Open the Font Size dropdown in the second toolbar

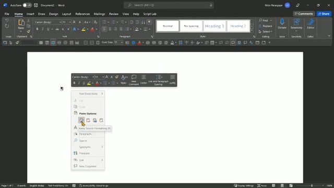[122, 43]
